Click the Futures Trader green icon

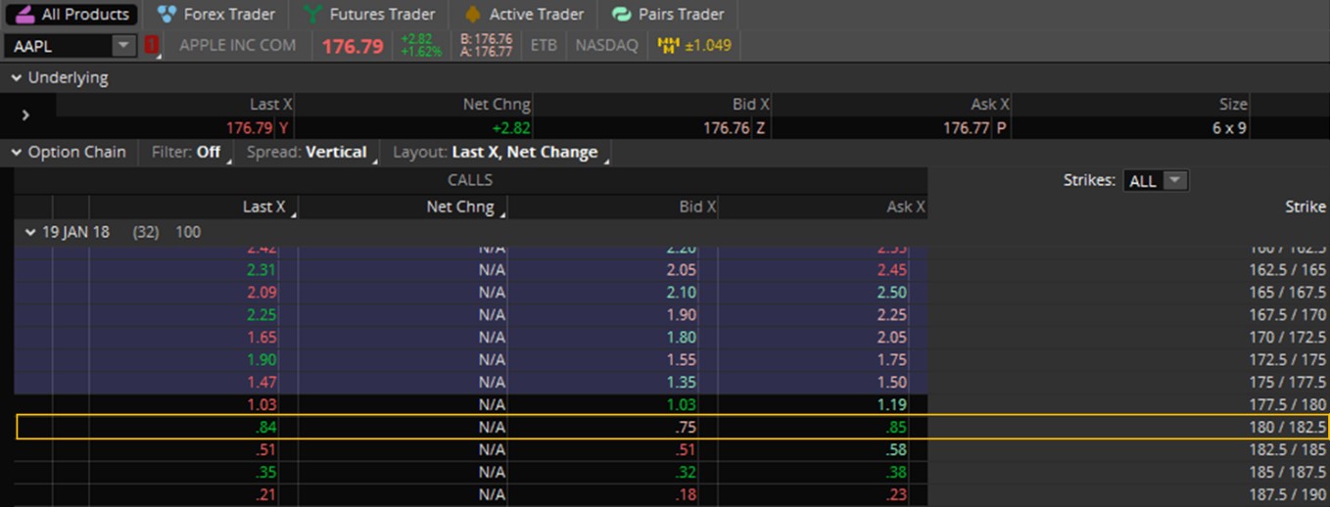[313, 15]
